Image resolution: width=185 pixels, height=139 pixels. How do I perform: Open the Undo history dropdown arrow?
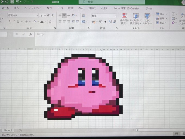point(21,2)
